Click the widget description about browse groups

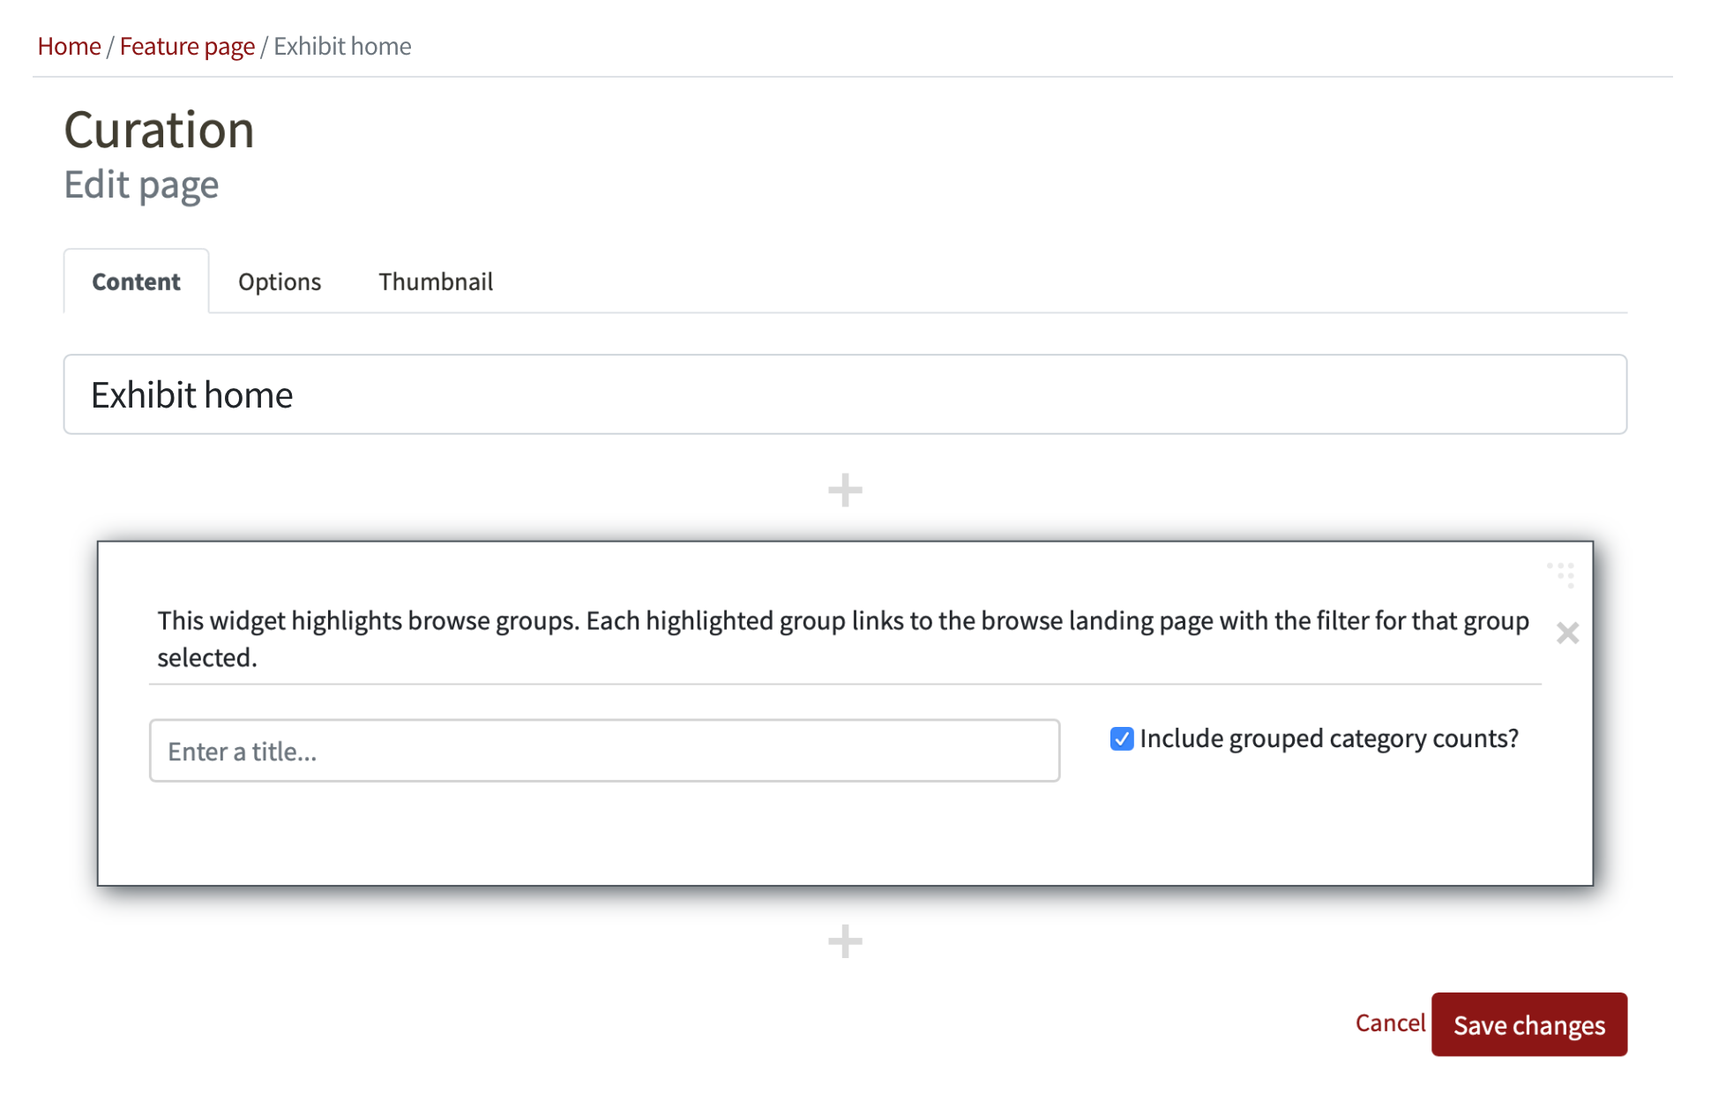843,639
